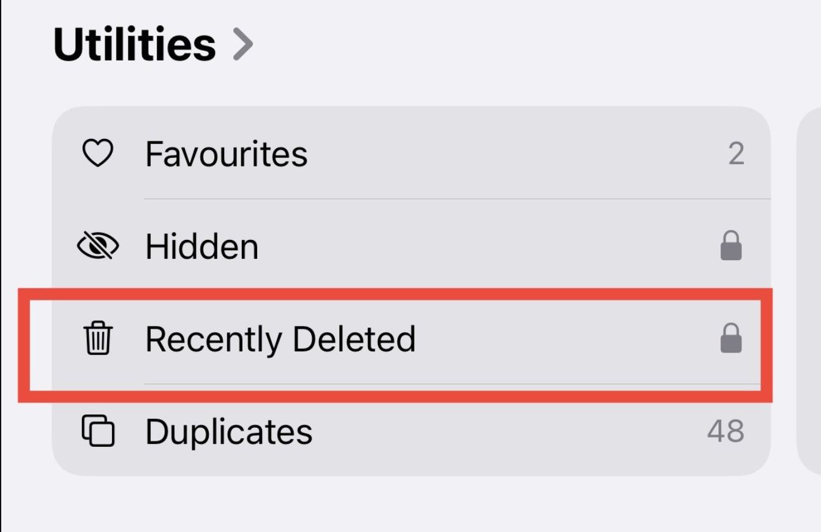The height and width of the screenshot is (532, 821).
Task: Tap empty background below the Utilities card
Action: 410,505
